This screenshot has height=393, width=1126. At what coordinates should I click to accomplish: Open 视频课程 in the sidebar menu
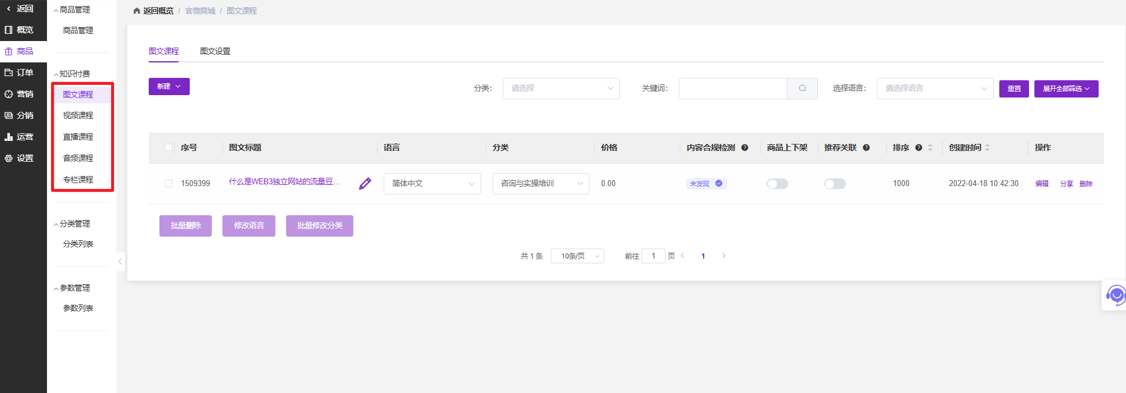(x=78, y=115)
